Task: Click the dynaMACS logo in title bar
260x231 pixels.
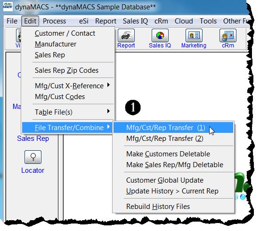Action: point(8,7)
